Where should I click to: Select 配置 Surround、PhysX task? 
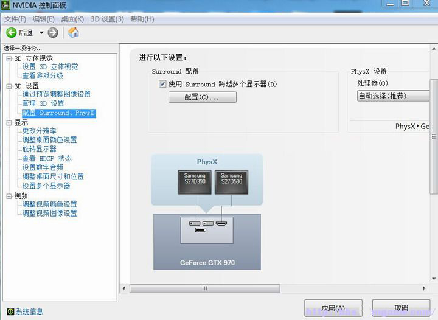tap(59, 113)
